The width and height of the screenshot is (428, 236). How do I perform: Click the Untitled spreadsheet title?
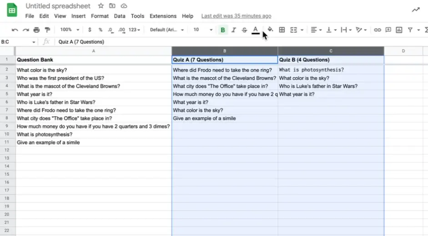[58, 6]
